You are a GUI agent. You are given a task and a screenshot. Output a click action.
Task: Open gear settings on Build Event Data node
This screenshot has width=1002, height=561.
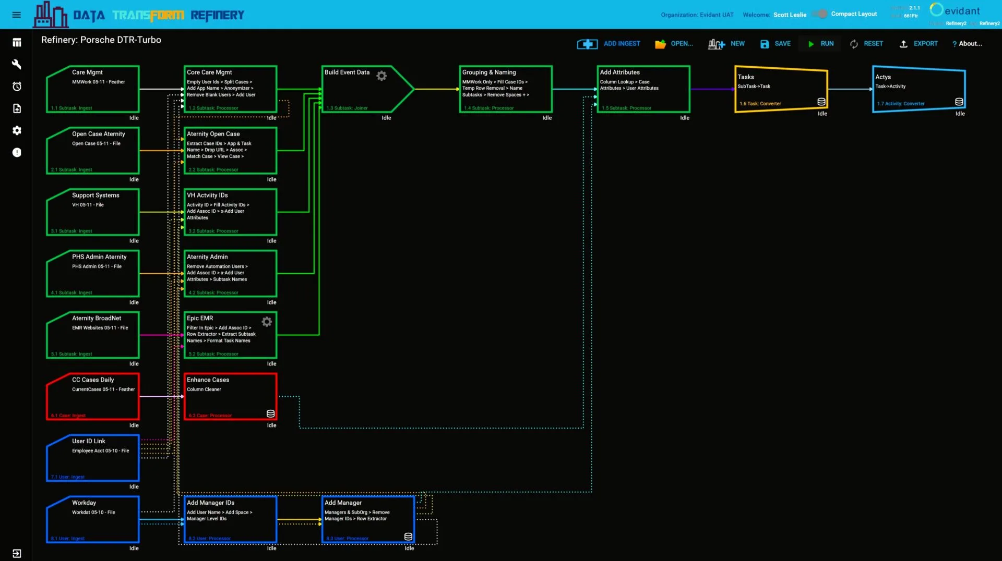(x=381, y=76)
